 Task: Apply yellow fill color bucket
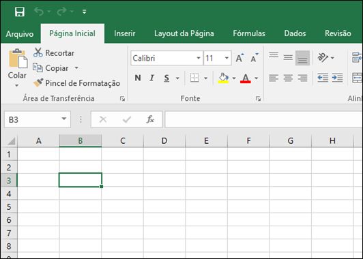point(223,78)
